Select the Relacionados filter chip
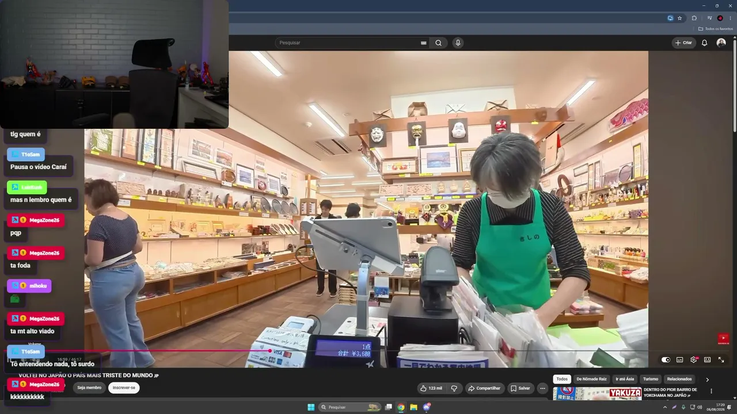The width and height of the screenshot is (737, 414). click(679, 379)
